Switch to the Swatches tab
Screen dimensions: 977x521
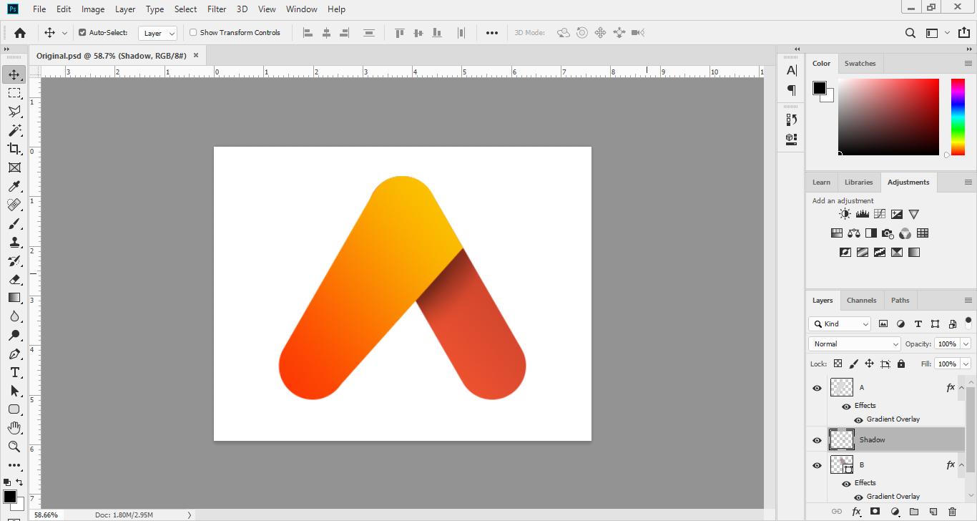click(860, 64)
